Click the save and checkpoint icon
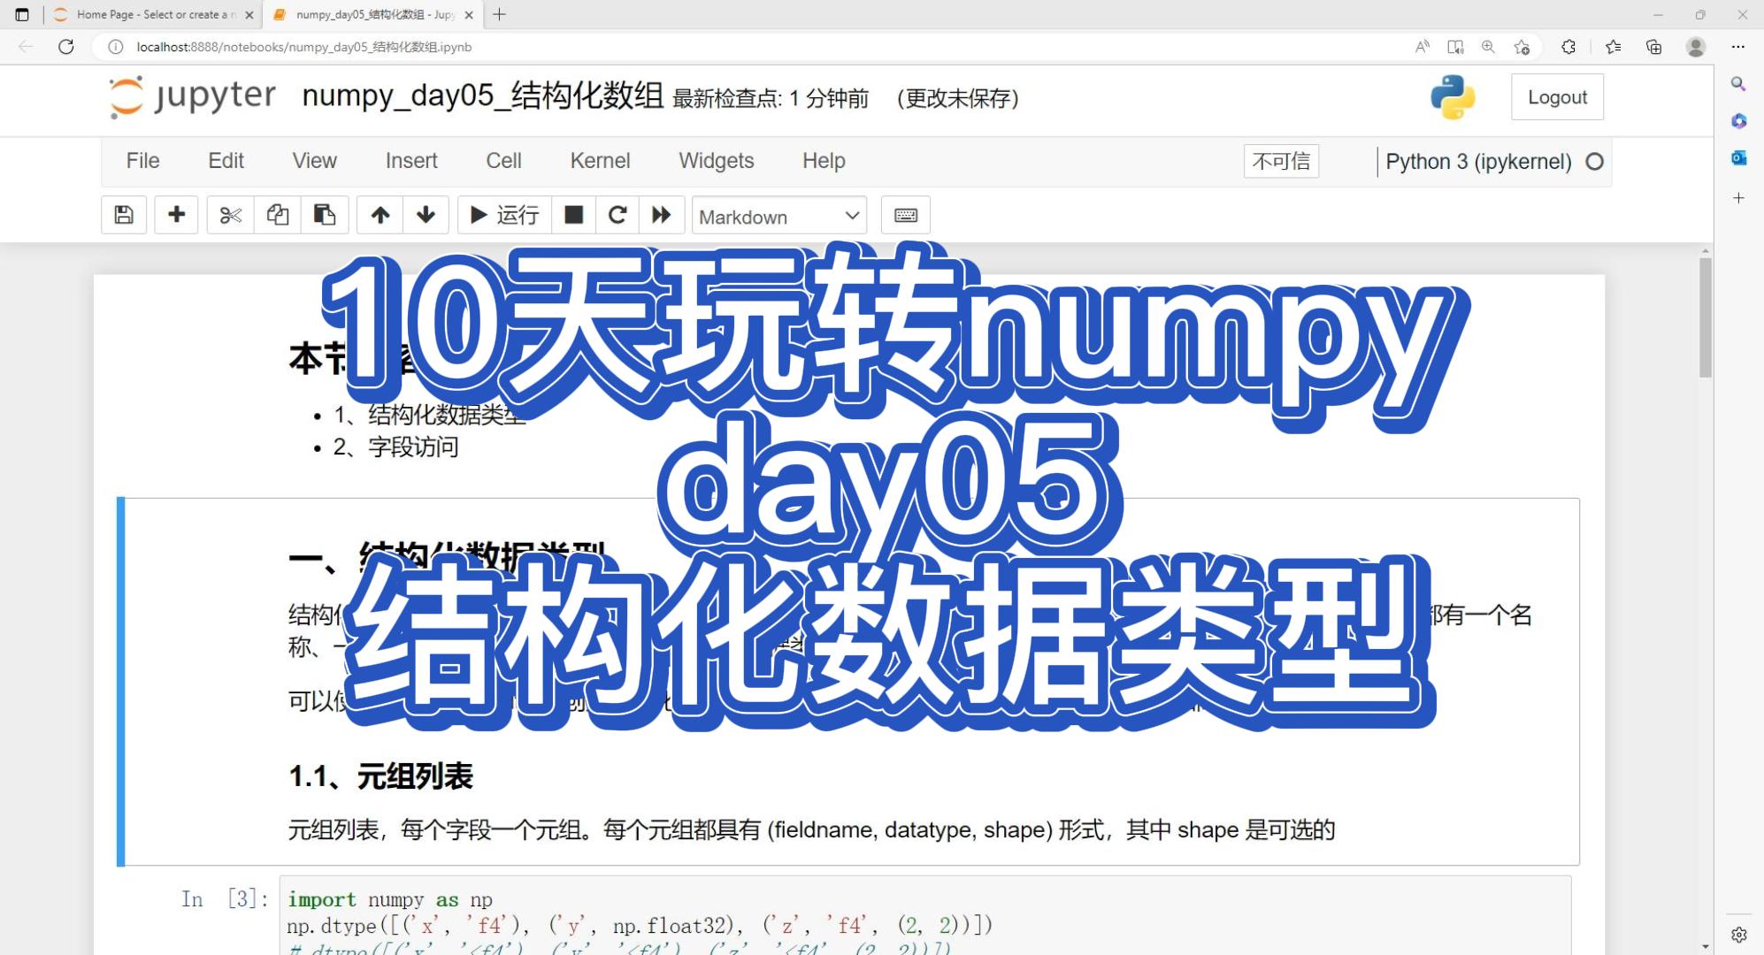The width and height of the screenshot is (1764, 955). 124,215
